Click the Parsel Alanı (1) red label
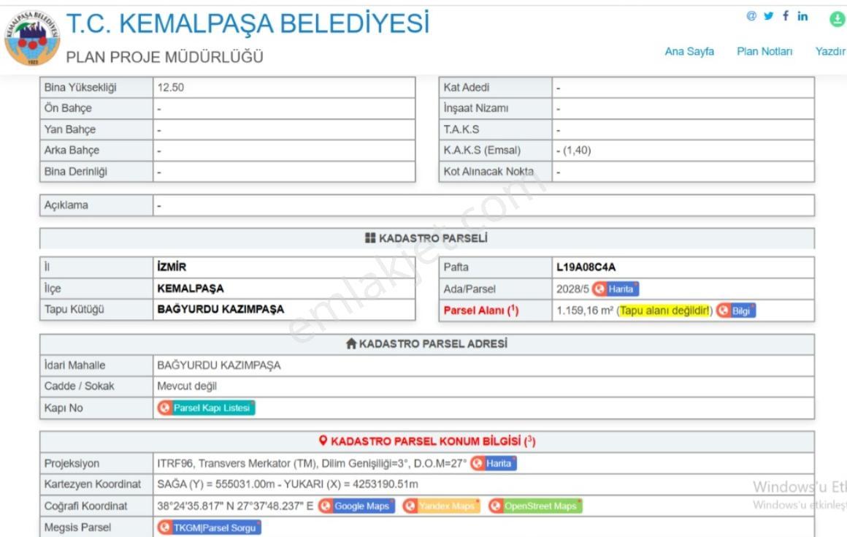 tap(480, 311)
